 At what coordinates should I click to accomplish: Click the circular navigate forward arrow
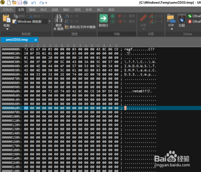[x=113, y=21]
